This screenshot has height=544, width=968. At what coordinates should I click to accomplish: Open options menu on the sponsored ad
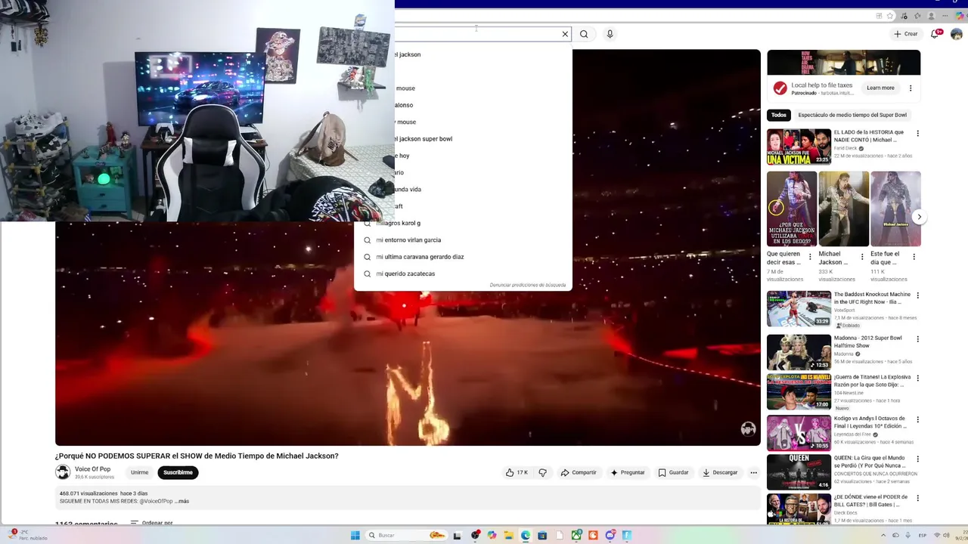click(x=911, y=88)
